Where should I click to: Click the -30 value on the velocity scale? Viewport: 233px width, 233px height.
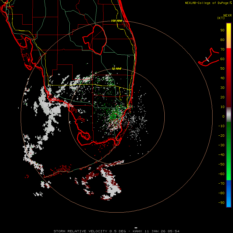pos(221,145)
